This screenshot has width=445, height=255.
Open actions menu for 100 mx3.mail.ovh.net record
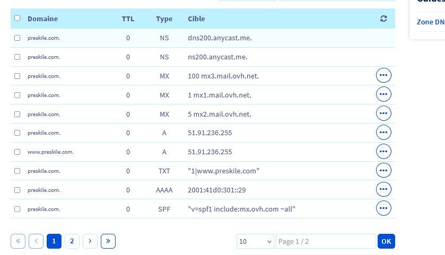click(383, 76)
